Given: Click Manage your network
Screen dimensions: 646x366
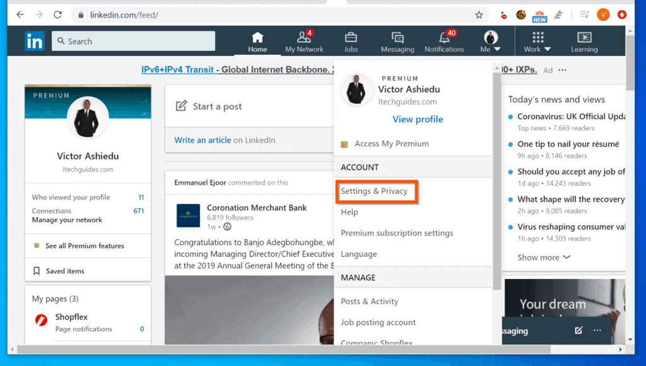Looking at the screenshot, I should (67, 220).
